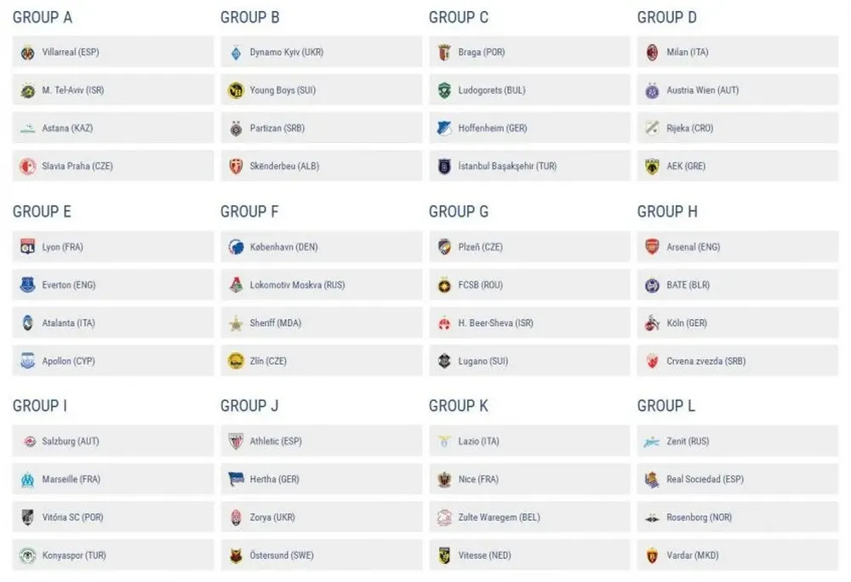Select the Köln club crest
851x582 pixels.
[653, 323]
